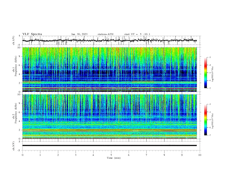Viewport: 225px width, 174px height.
Task: Select the date text "Jan. 30, 2023"
Action: click(79, 34)
